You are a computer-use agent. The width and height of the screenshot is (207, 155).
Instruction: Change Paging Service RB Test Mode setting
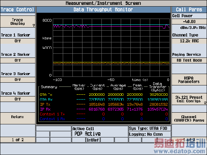189,60
